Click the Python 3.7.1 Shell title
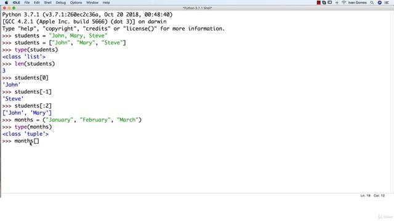394x221 pixels. (x=197, y=8)
